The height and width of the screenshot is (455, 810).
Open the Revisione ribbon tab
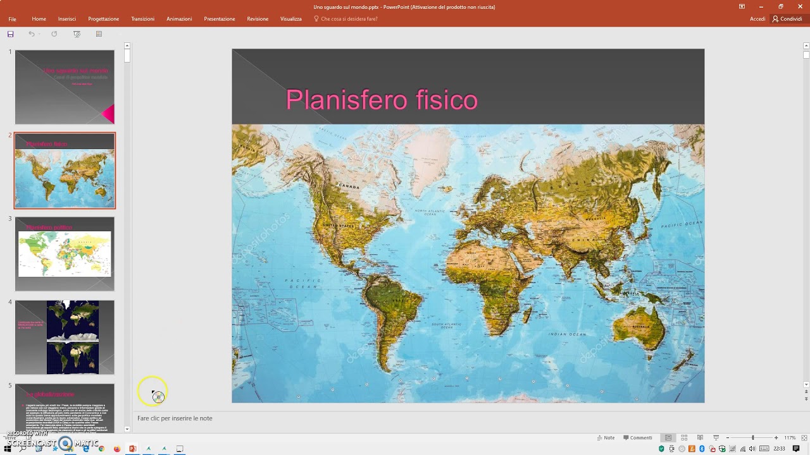coord(258,19)
